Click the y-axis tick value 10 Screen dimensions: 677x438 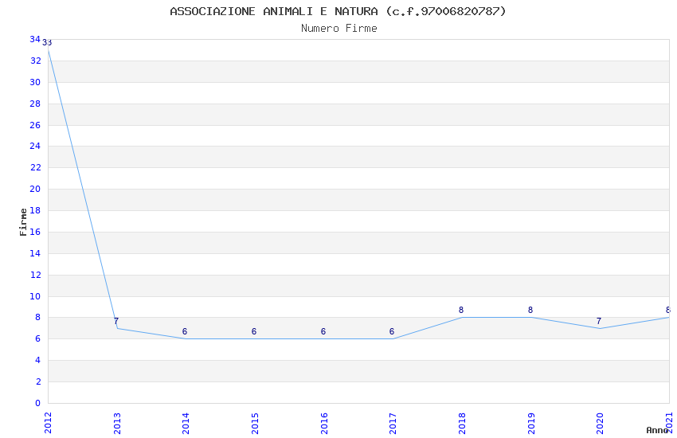[x=35, y=296]
